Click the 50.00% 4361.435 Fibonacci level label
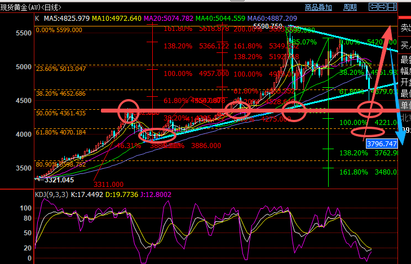The width and height of the screenshot is (411, 264). (x=61, y=113)
